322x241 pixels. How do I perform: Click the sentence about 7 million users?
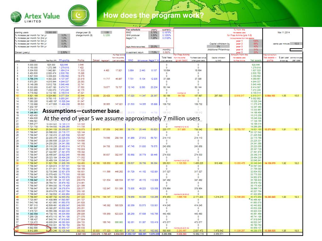coord(122,118)
